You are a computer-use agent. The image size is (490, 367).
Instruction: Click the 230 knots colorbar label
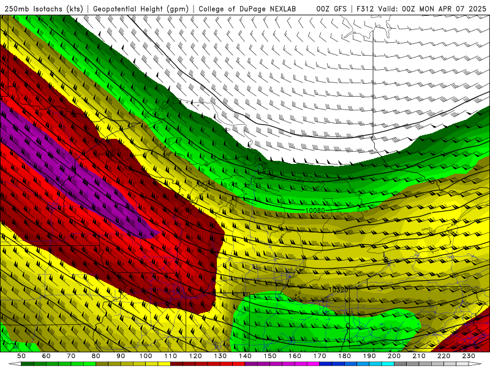[x=469, y=355]
